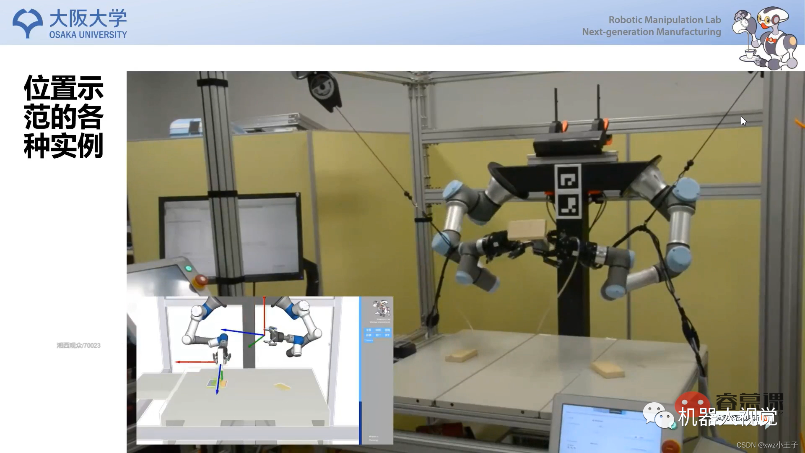Click the Robotic Manipulation Lab heading
Image resolution: width=805 pixels, height=453 pixels.
click(x=665, y=20)
